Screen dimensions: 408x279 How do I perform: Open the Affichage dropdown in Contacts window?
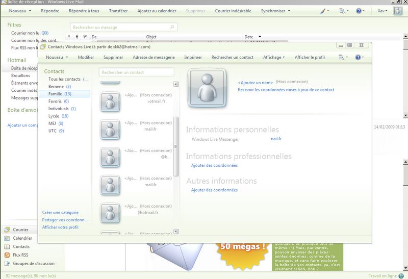pos(274,57)
